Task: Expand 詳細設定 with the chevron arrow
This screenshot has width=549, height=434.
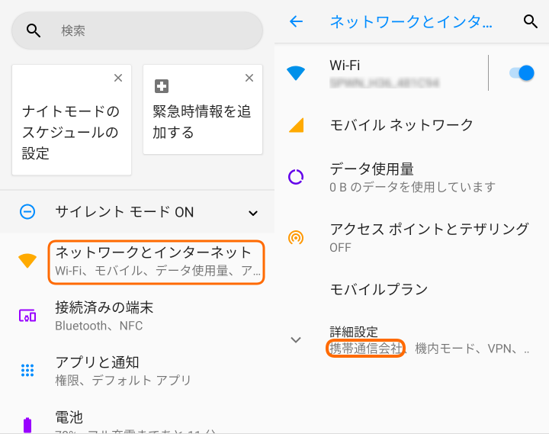Action: tap(296, 340)
